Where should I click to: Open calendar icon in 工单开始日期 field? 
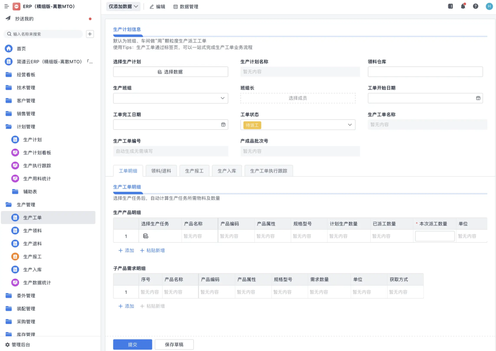tap(478, 98)
